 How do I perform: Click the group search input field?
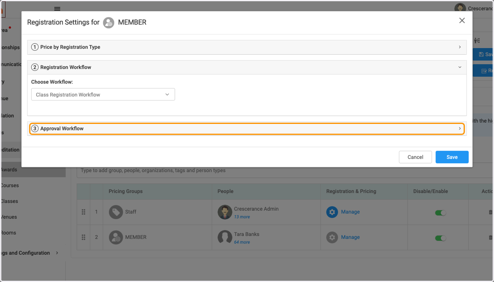285,170
